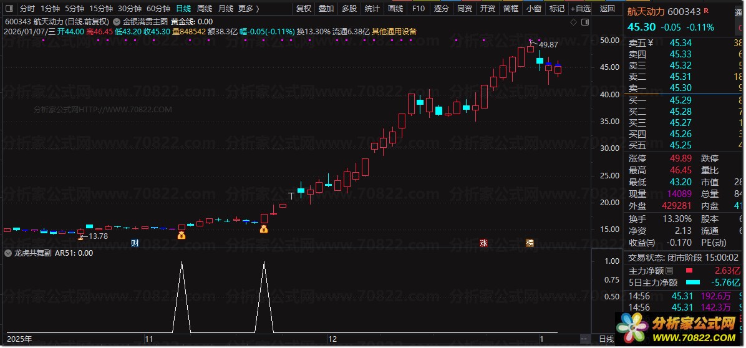746x348 pixels.
Task: Click the 航天动力 stock name in side panel
Action: pyautogui.click(x=646, y=12)
